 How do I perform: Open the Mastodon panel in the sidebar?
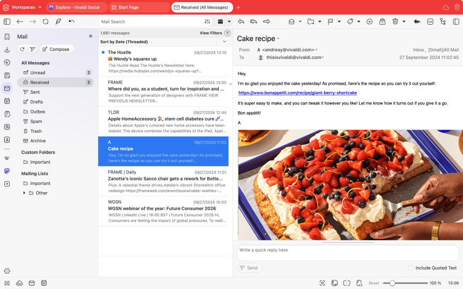click(x=7, y=171)
